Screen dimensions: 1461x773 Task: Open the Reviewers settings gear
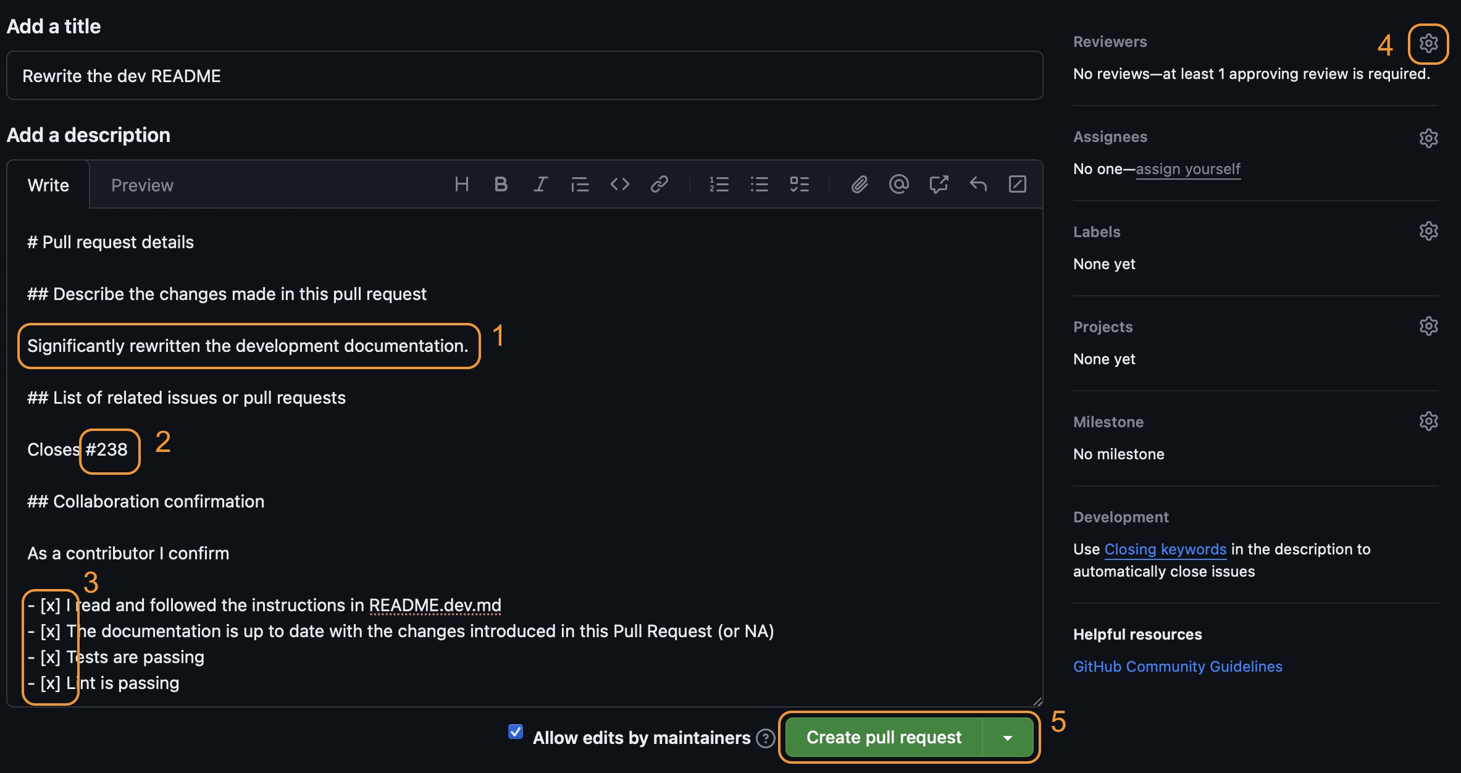pyautogui.click(x=1428, y=44)
